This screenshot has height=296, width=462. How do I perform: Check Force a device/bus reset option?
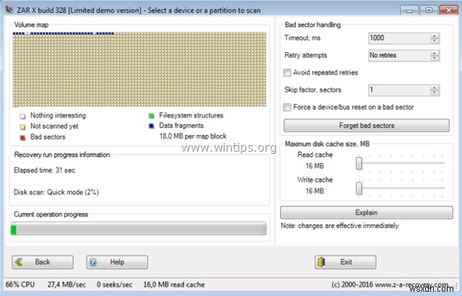coord(287,107)
